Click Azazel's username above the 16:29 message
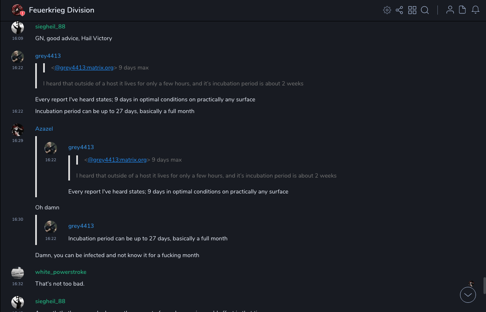The height and width of the screenshot is (312, 486). click(44, 129)
